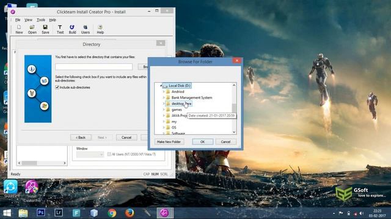This screenshot has width=391, height=219.
Task: Open the Window dropdown in main window
Action: tap(90, 155)
